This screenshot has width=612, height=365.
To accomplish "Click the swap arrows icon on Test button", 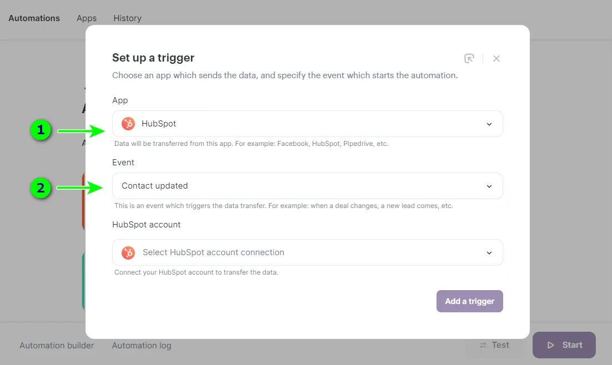I will pyautogui.click(x=483, y=345).
